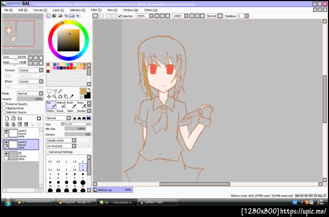Open the simple circle shape dropdown
Screen dimensions: 329x217
tap(61, 140)
